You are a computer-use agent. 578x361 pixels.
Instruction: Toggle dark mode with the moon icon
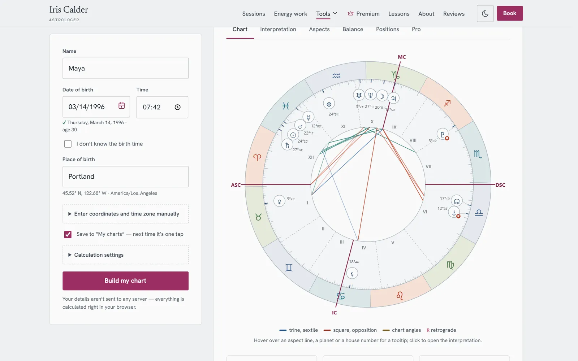click(485, 14)
